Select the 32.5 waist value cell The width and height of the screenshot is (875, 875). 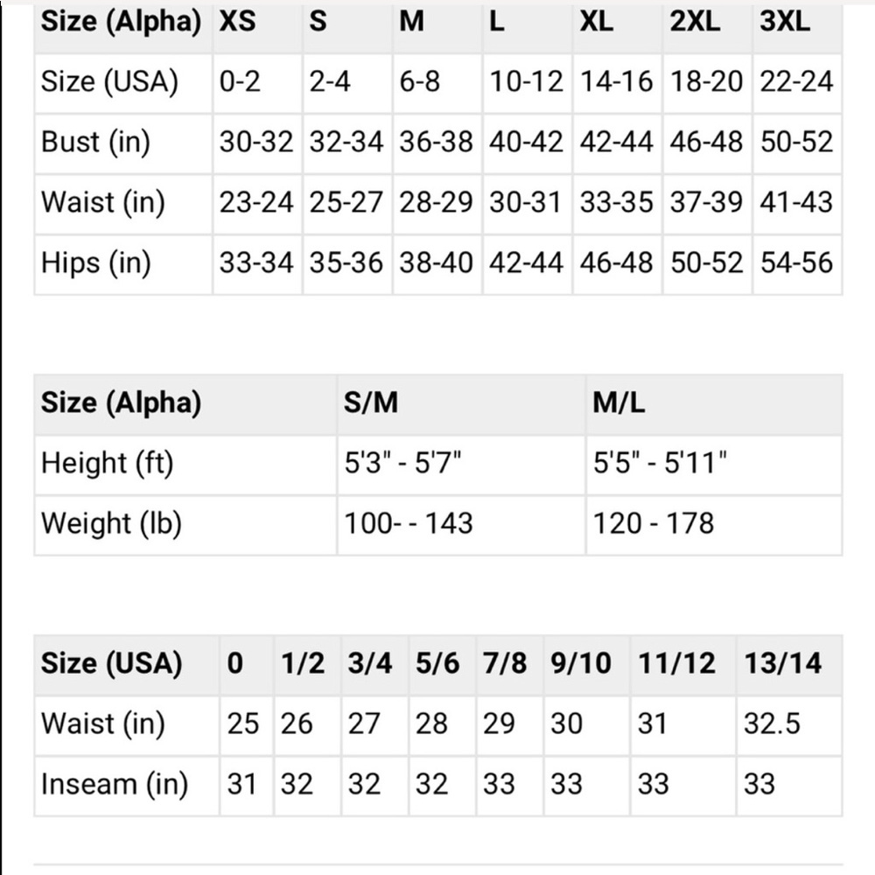pyautogui.click(x=772, y=724)
